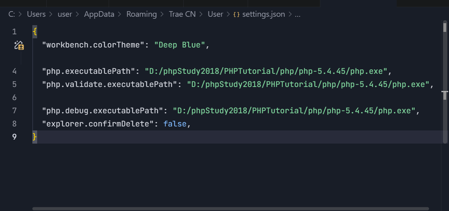Viewport: 449px width, 211px height.
Task: Click the php.executablePath path value on line 4
Action: click(x=266, y=71)
